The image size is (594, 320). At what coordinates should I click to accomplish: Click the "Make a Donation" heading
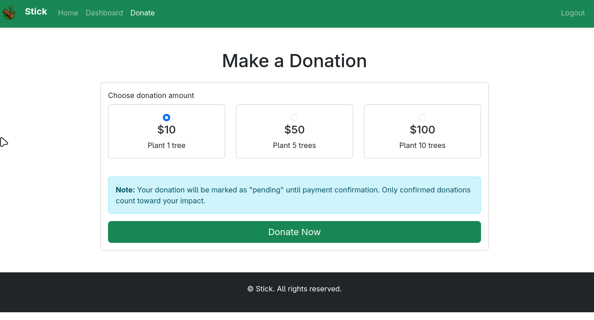coord(295,61)
